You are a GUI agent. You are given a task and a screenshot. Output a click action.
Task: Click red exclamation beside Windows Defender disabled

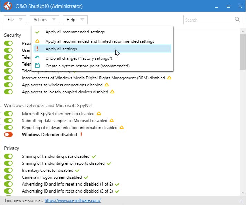(81, 134)
